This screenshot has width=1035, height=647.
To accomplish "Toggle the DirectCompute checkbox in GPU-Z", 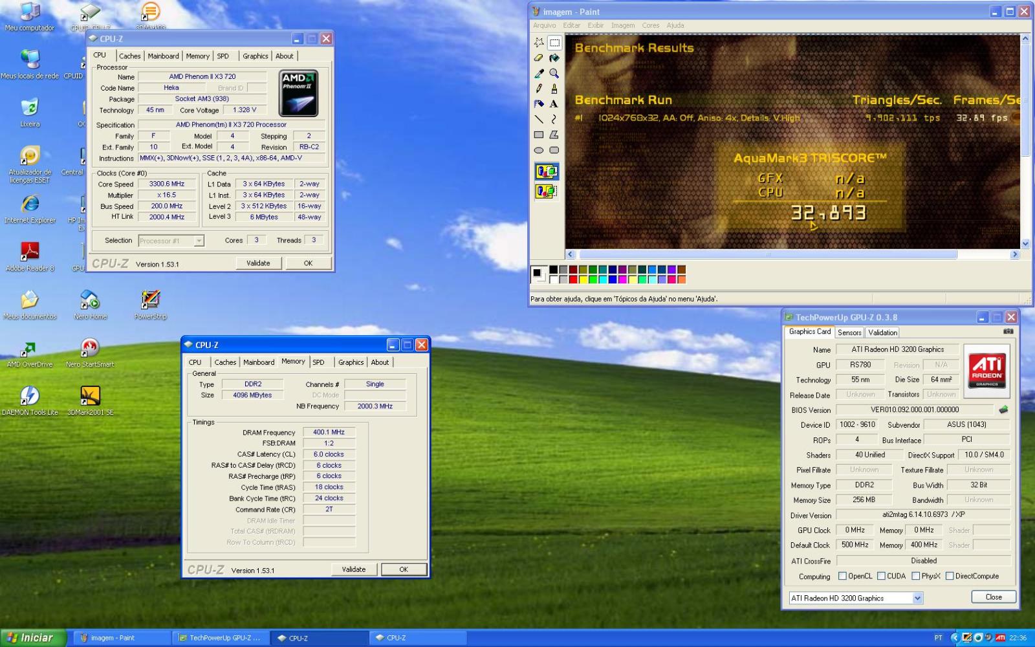I will (950, 576).
